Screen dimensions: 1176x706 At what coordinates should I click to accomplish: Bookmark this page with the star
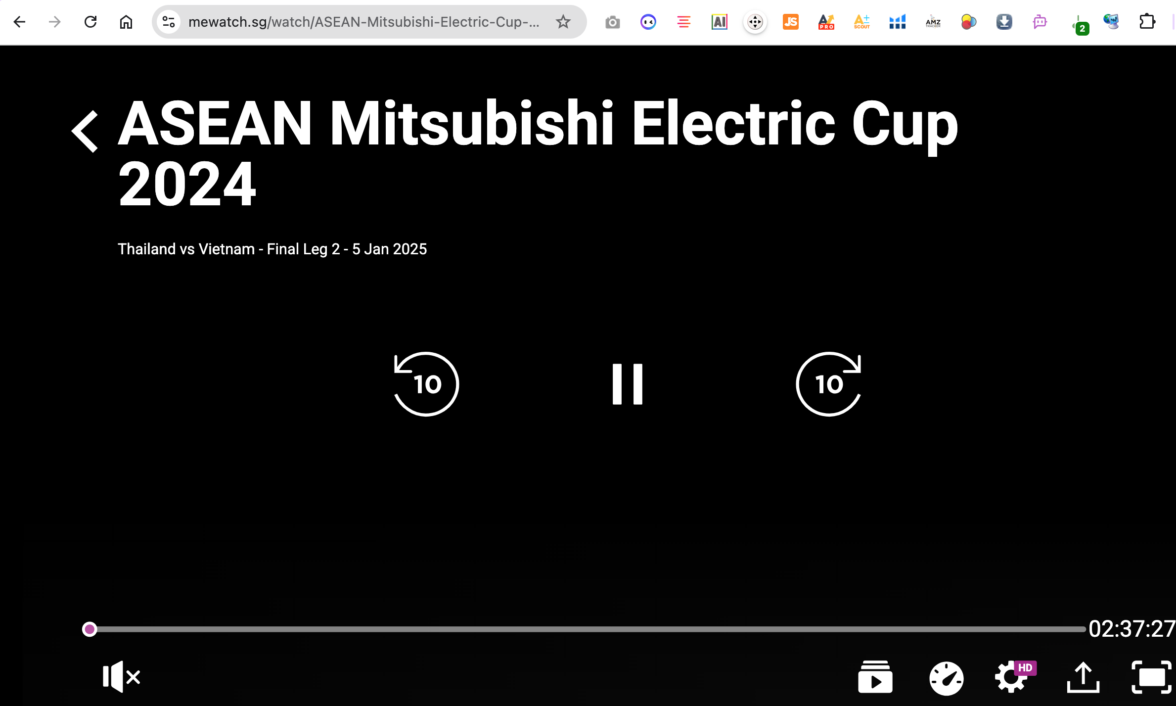pyautogui.click(x=563, y=22)
